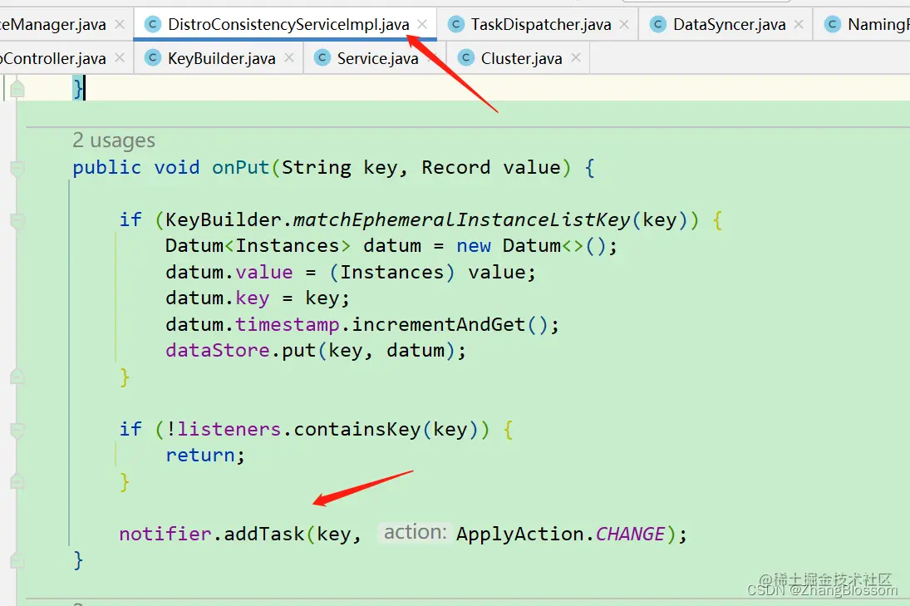Screen dimensions: 910x606
Task: Click the class icon on DataSyncer.java tab
Action: point(657,24)
